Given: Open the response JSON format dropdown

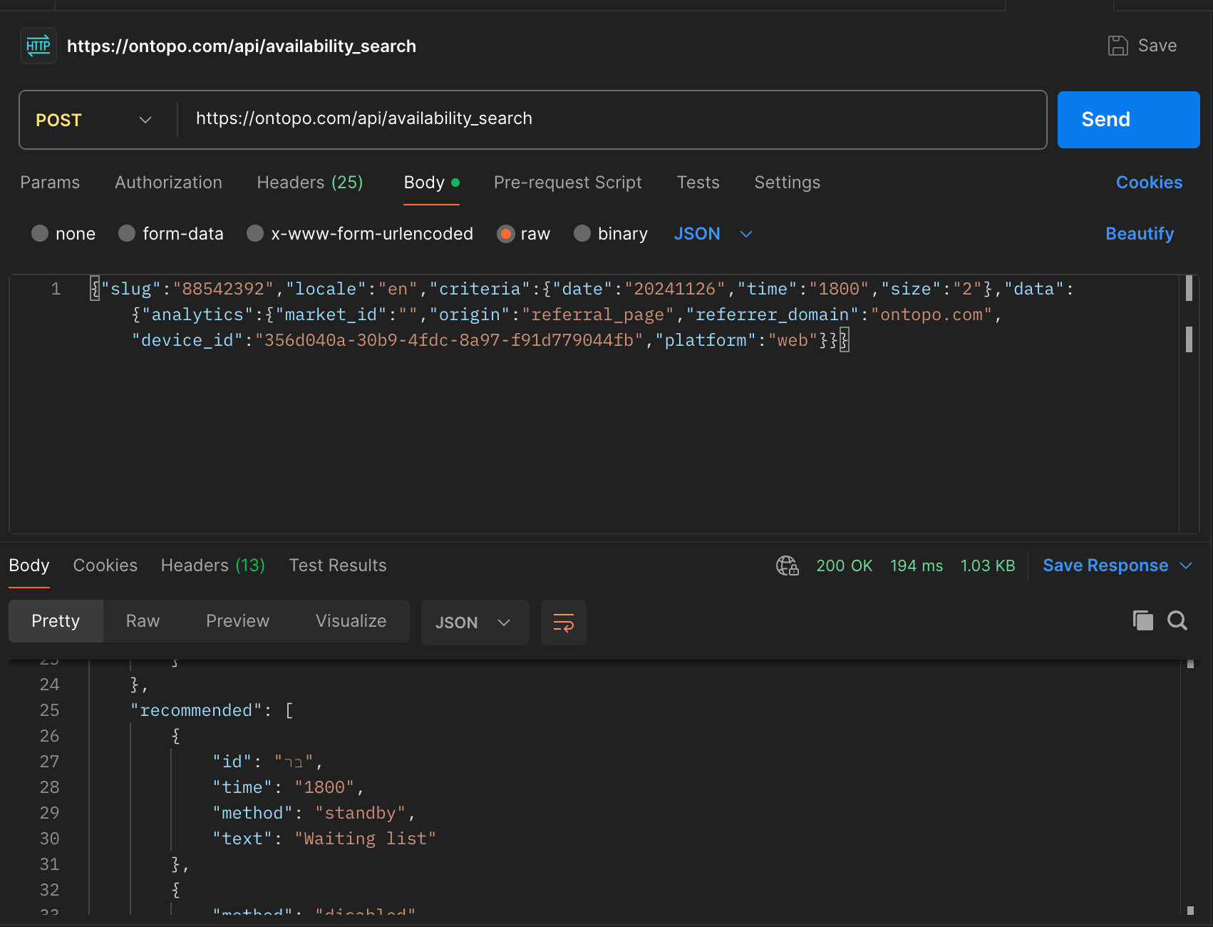Looking at the screenshot, I should [475, 623].
